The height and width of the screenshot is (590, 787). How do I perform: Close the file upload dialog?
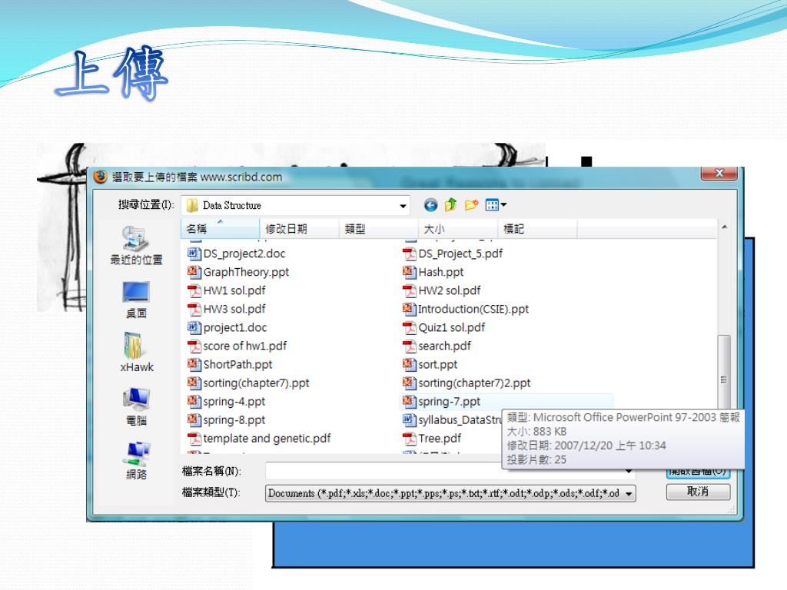click(x=719, y=173)
